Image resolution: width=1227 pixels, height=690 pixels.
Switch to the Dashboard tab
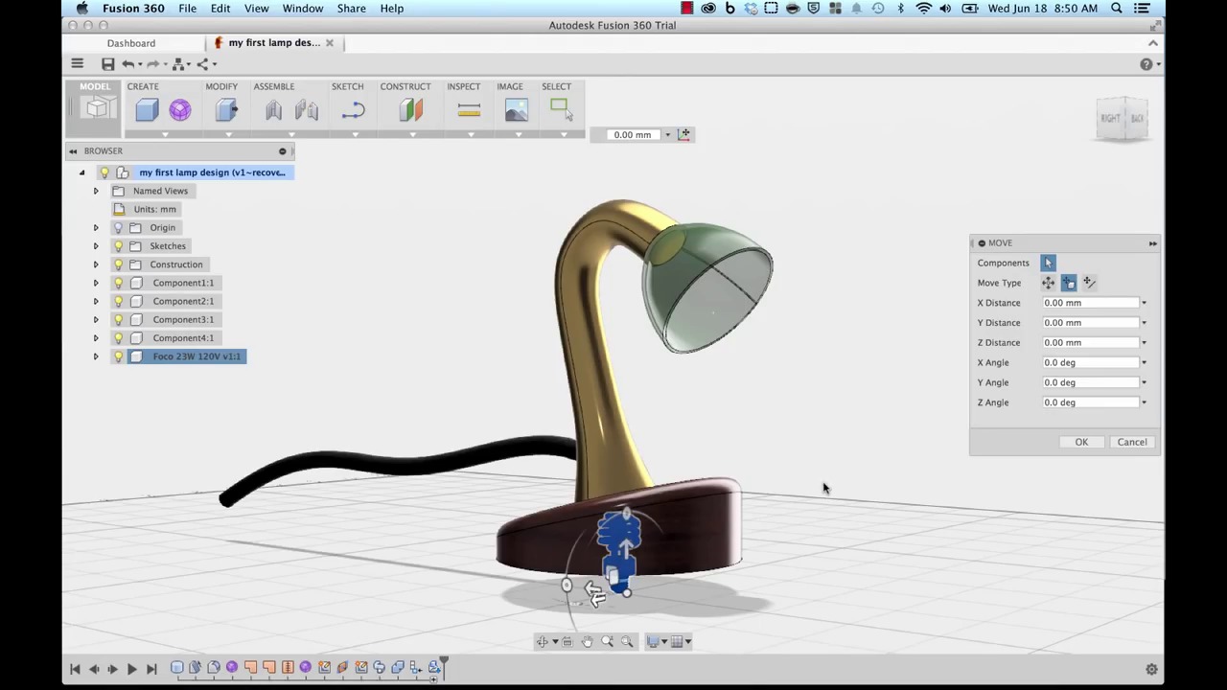pos(131,43)
